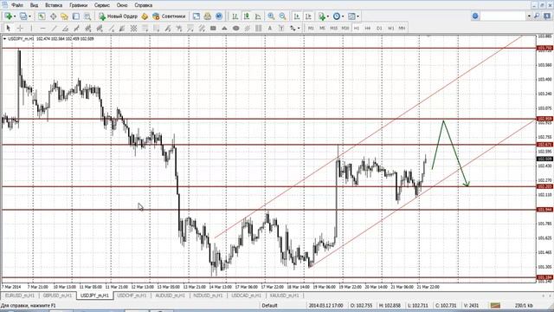Show Market Watch window
This screenshot has width=554, height=312.
(42, 16)
